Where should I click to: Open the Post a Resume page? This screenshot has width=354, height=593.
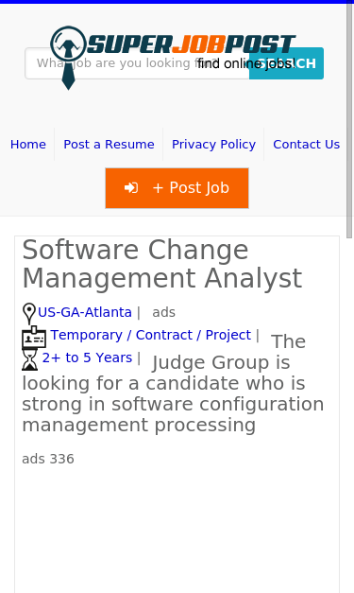(x=109, y=144)
